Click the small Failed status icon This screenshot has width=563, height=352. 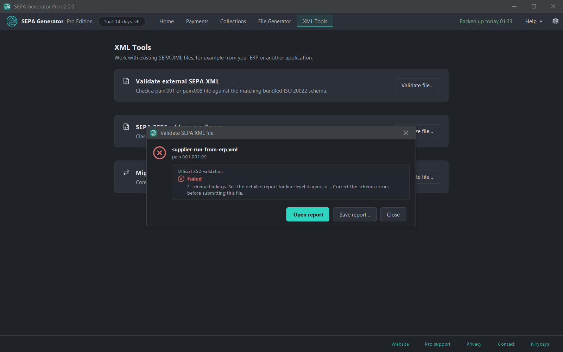pos(181,179)
